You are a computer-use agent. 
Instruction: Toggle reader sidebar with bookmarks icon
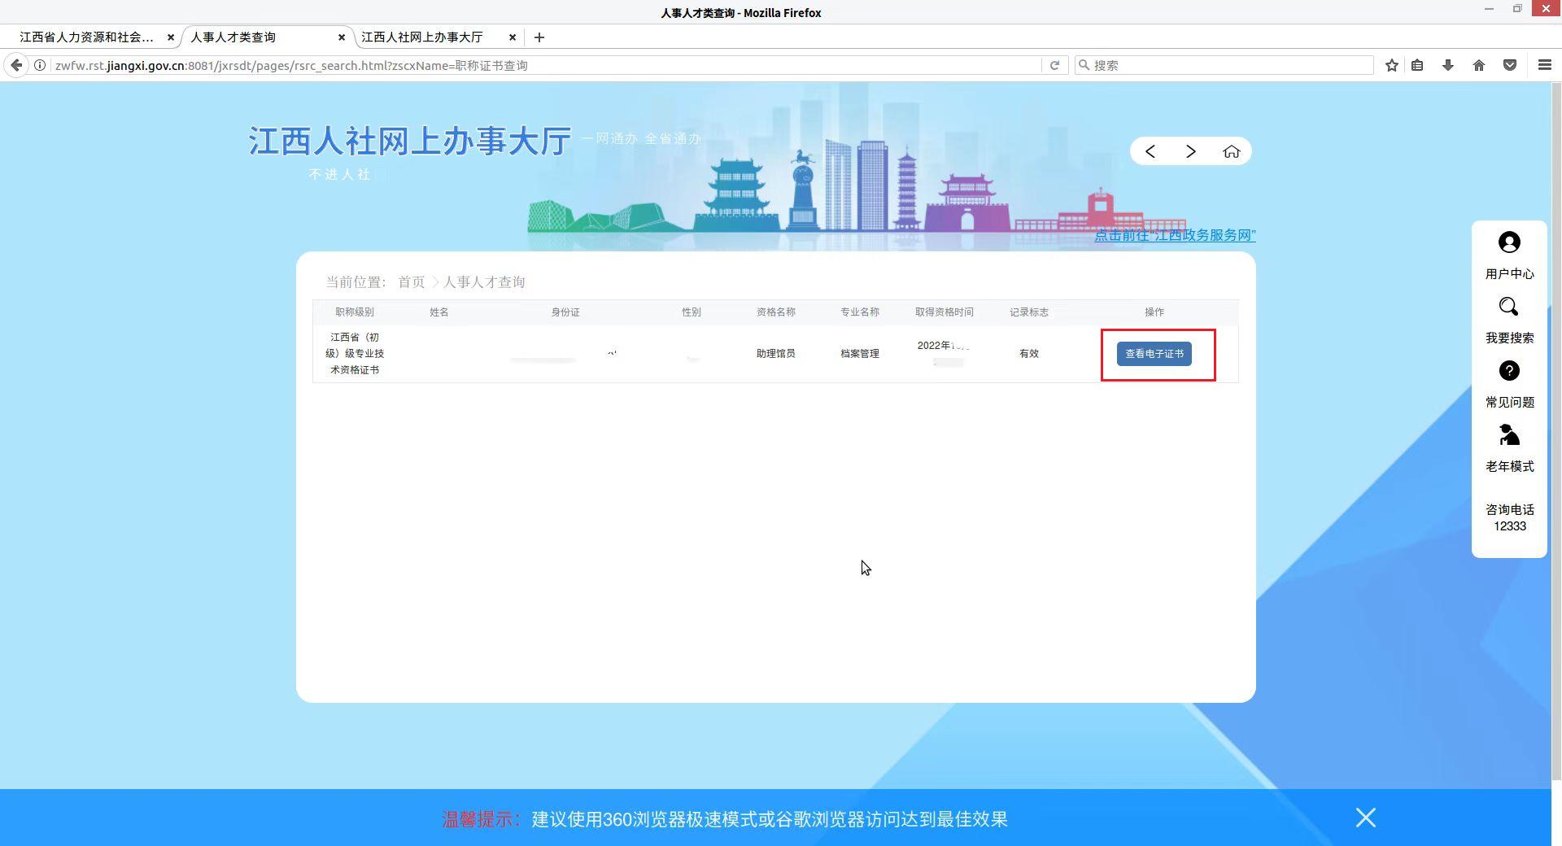(x=1417, y=65)
